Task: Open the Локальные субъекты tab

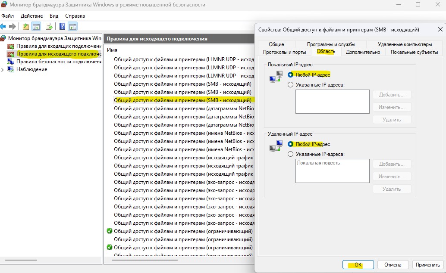Action: coord(414,52)
